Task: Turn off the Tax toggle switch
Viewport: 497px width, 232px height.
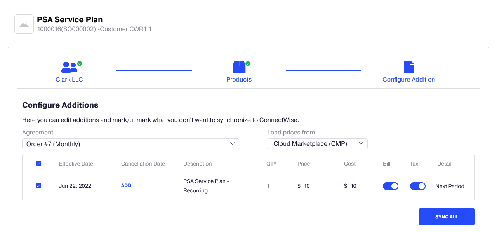Action: point(418,186)
